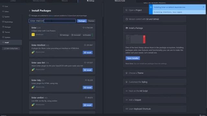Click the Install a Package preview thumbnail
This screenshot has width=207, height=116.
[x=136, y=39]
